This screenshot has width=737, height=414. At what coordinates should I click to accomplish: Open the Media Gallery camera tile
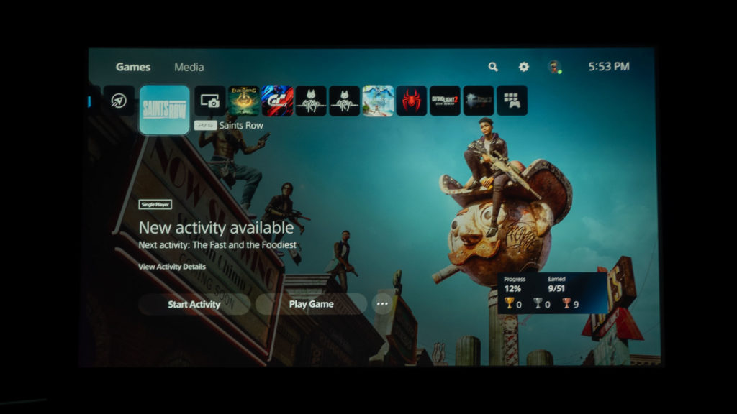(x=209, y=101)
